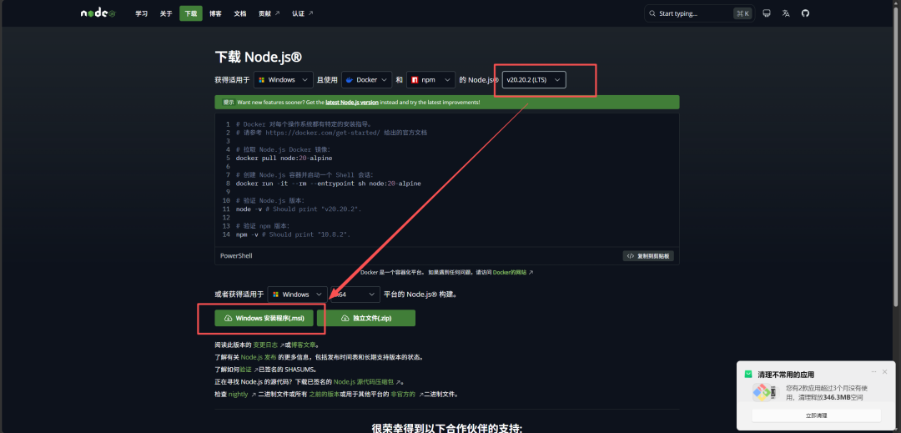The height and width of the screenshot is (433, 901).
Task: Open the nightly binaries link
Action: (x=238, y=395)
